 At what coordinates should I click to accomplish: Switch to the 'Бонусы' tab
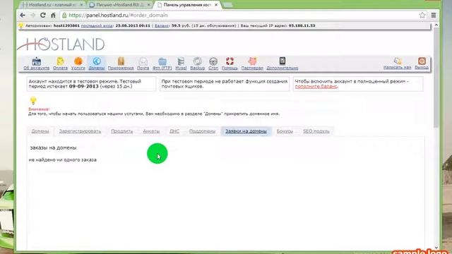pyautogui.click(x=285, y=131)
